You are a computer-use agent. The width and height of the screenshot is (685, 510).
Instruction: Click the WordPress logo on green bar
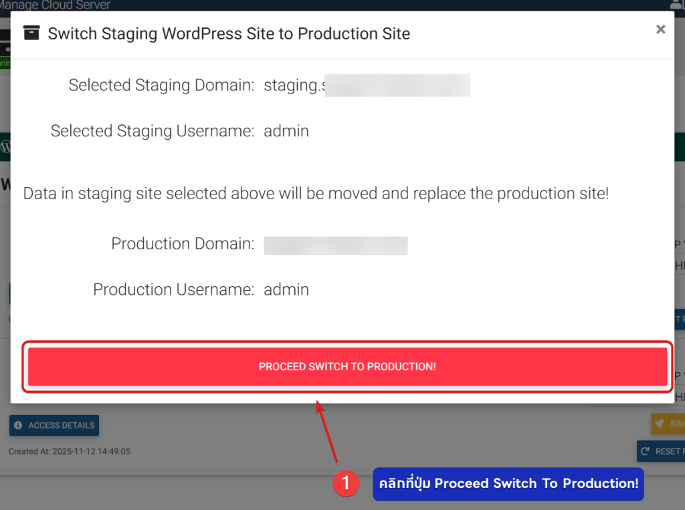(x=5, y=146)
